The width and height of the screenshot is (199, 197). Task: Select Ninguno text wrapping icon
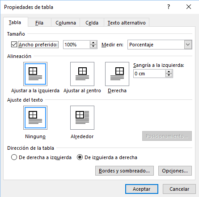pyautogui.click(x=35, y=118)
